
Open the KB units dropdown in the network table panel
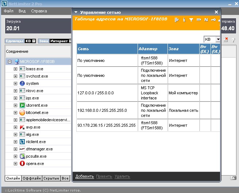pos(218,39)
